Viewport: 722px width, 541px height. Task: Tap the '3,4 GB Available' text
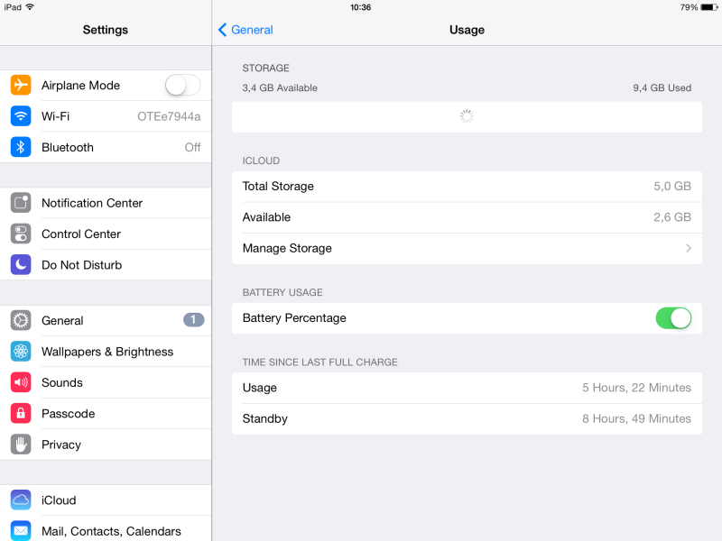[x=280, y=87]
